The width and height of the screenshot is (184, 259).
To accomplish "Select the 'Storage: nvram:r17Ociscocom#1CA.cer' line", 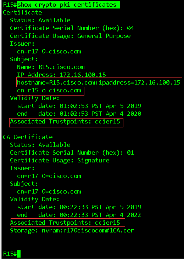I will [x=72, y=230].
